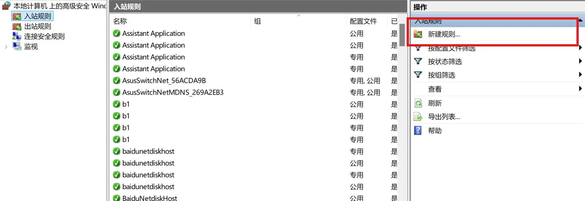Select the BaiduNetdiskHost rule row
The image size is (585, 201).
pyautogui.click(x=149, y=198)
